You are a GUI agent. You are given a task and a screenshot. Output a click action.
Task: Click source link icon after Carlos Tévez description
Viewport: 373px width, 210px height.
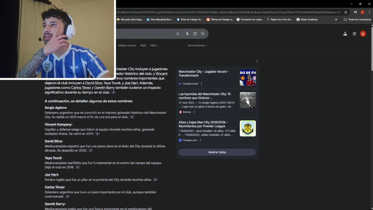click(68, 197)
